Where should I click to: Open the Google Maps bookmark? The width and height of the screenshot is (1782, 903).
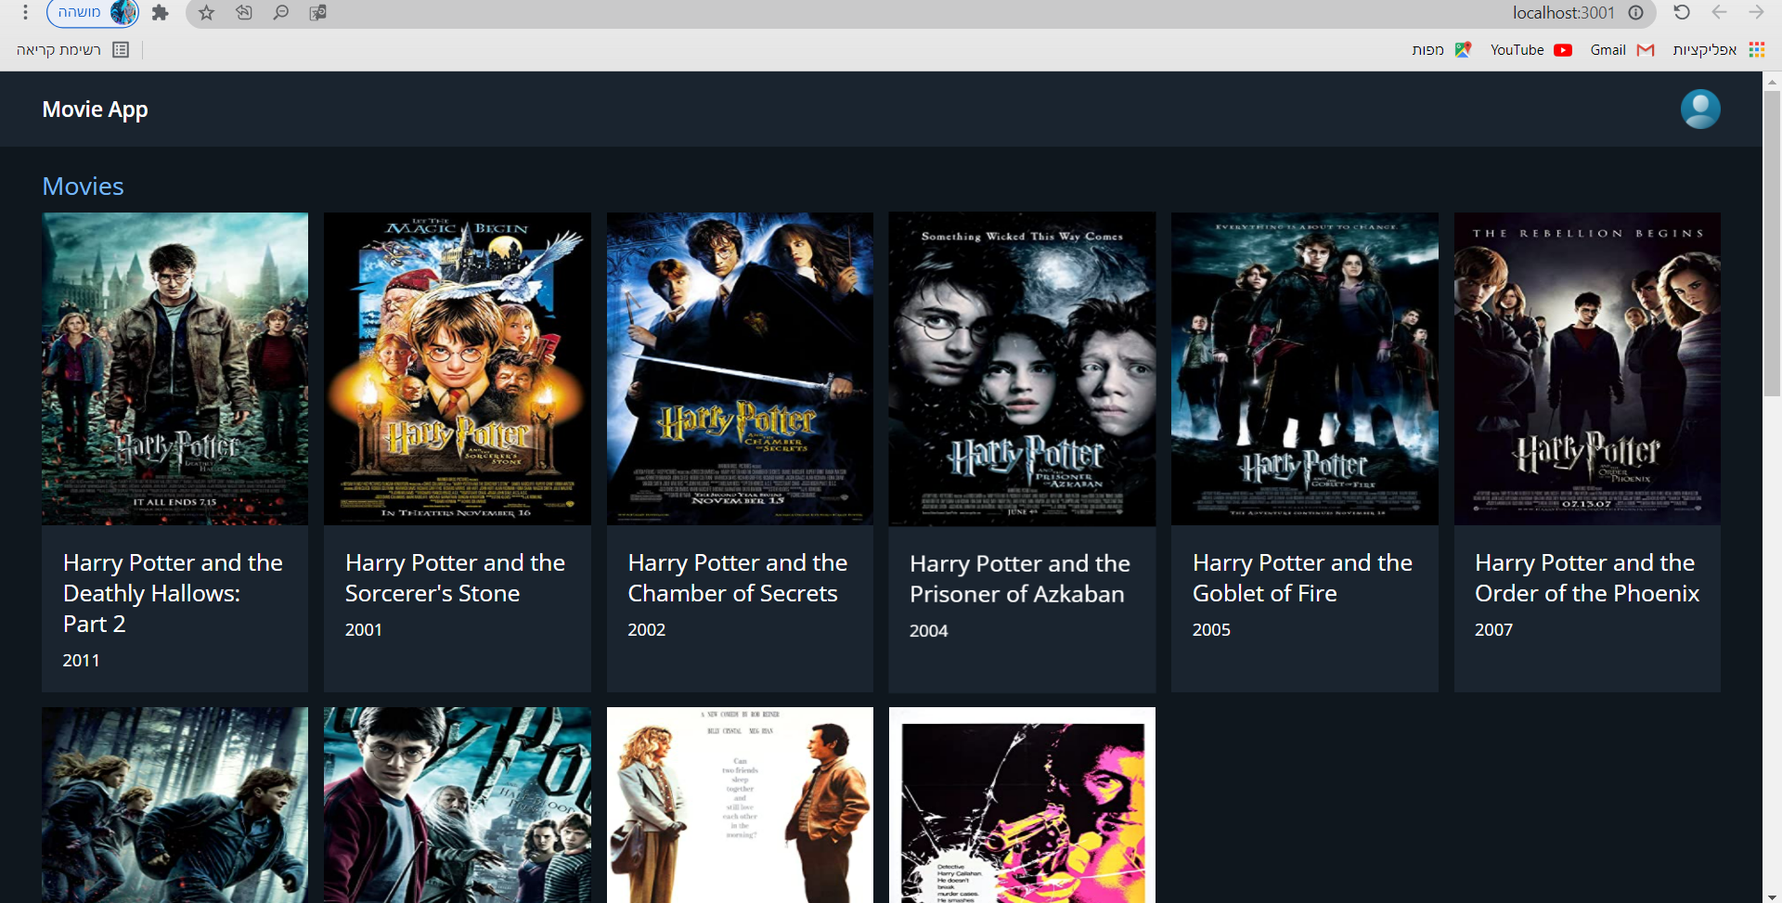(1440, 50)
